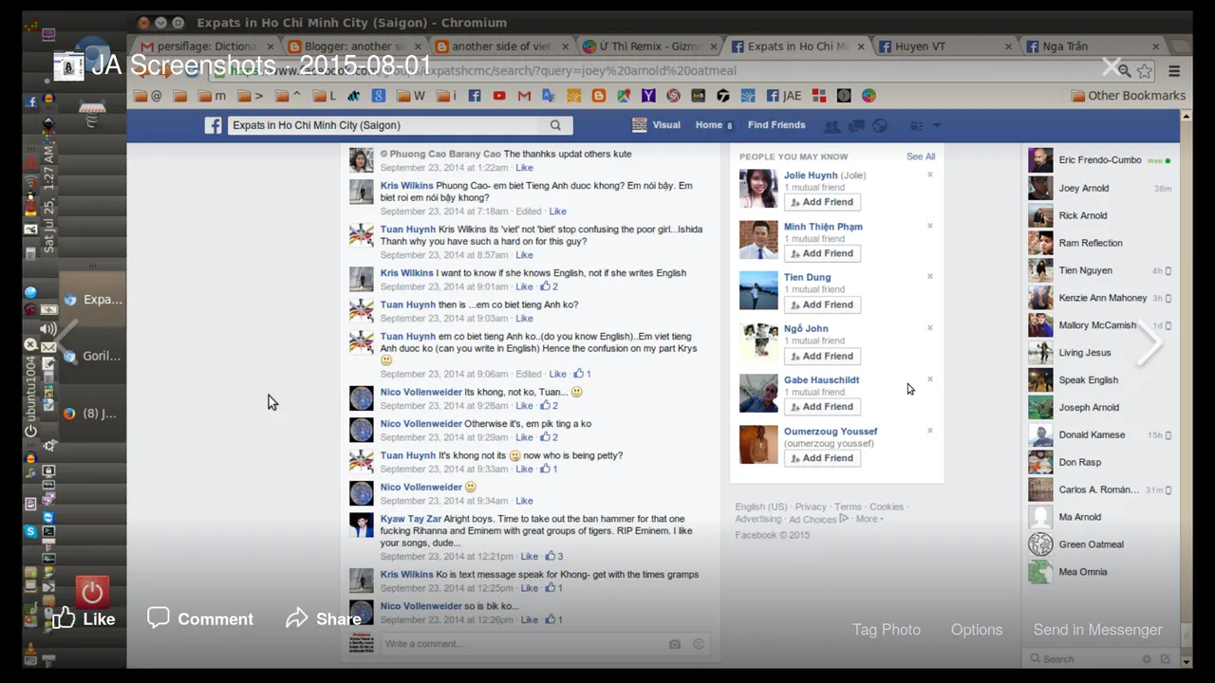Open YouTube bookmark icon
Image resolution: width=1215 pixels, height=683 pixels.
(499, 95)
